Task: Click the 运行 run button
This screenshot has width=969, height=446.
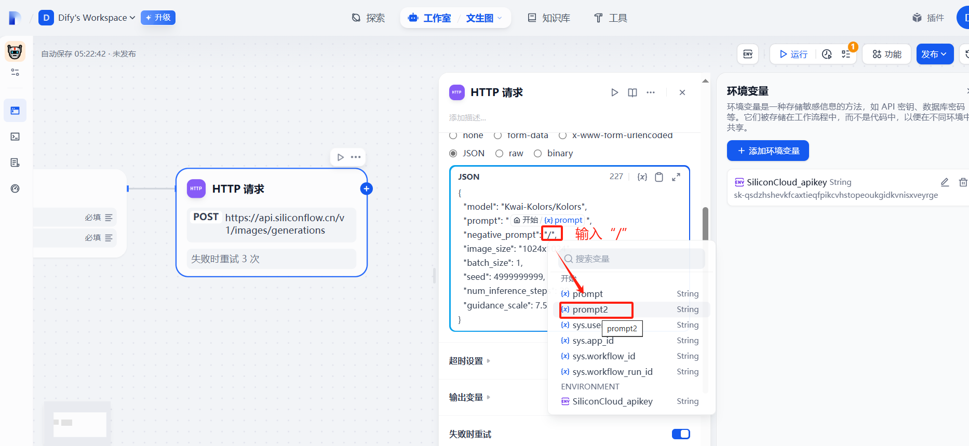Action: click(793, 54)
